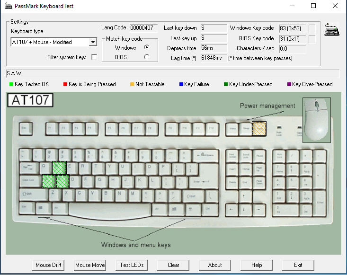Click the yellow-hatched Power key

pos(259,129)
